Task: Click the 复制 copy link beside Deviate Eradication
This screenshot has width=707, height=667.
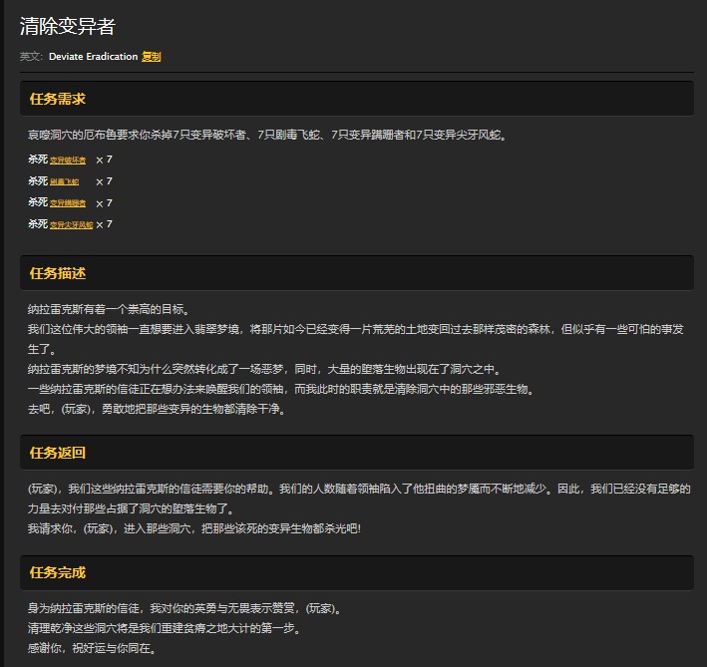Action: tap(151, 57)
